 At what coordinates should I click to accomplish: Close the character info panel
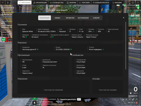pyautogui.click(x=124, y=18)
